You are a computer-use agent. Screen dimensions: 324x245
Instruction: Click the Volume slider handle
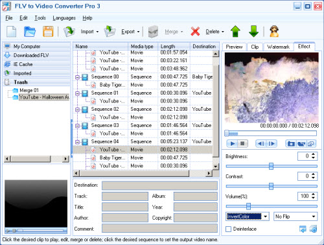(x=248, y=206)
